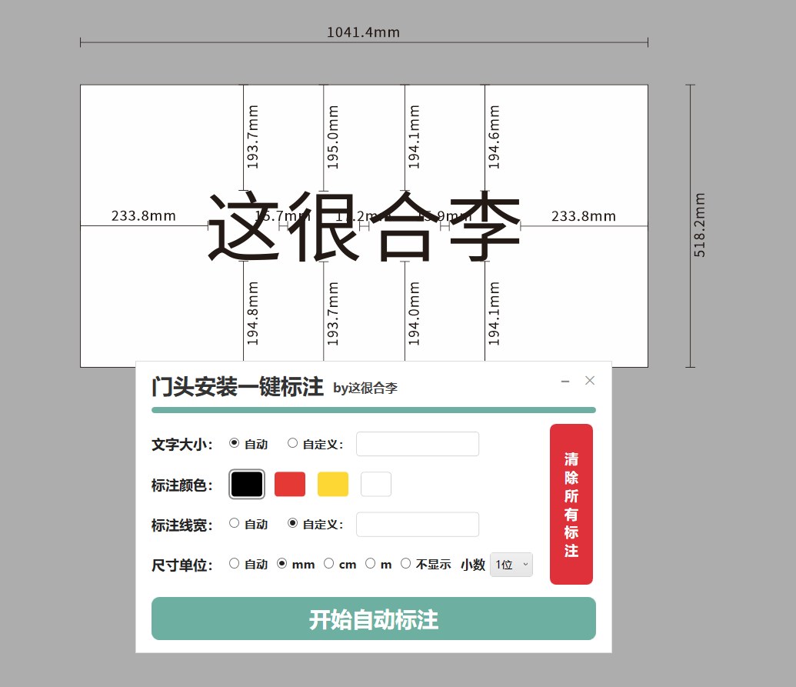Click the 门头安装一键标注 dialog title
796x687 pixels.
[x=238, y=387]
